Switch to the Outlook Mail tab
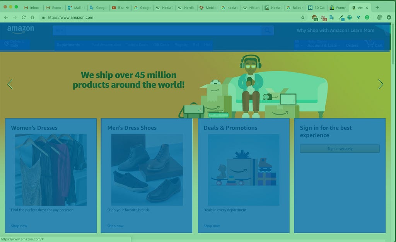The height and width of the screenshot is (242, 396). [77, 8]
